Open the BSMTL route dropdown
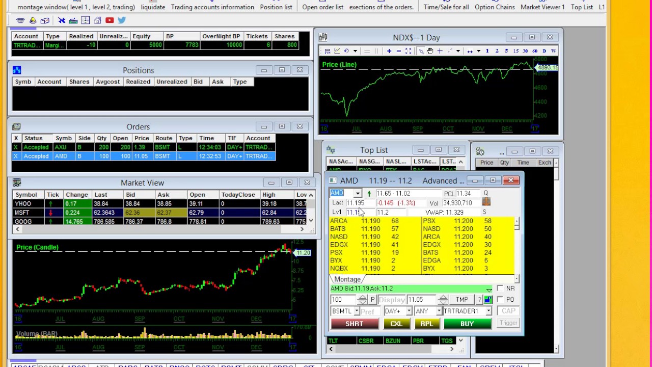 pyautogui.click(x=357, y=311)
